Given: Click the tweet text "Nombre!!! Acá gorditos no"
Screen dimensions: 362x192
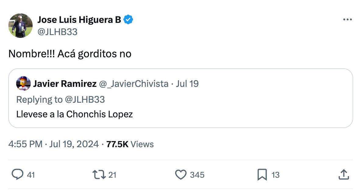Looking at the screenshot, I should 70,54.
